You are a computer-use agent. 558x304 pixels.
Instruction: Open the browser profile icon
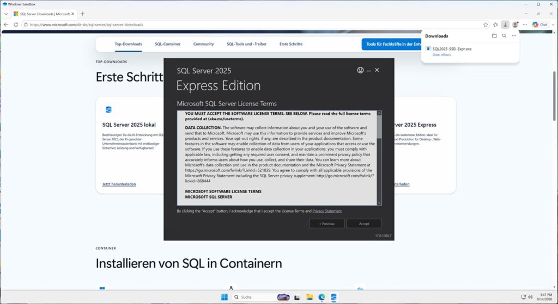[x=515, y=24]
